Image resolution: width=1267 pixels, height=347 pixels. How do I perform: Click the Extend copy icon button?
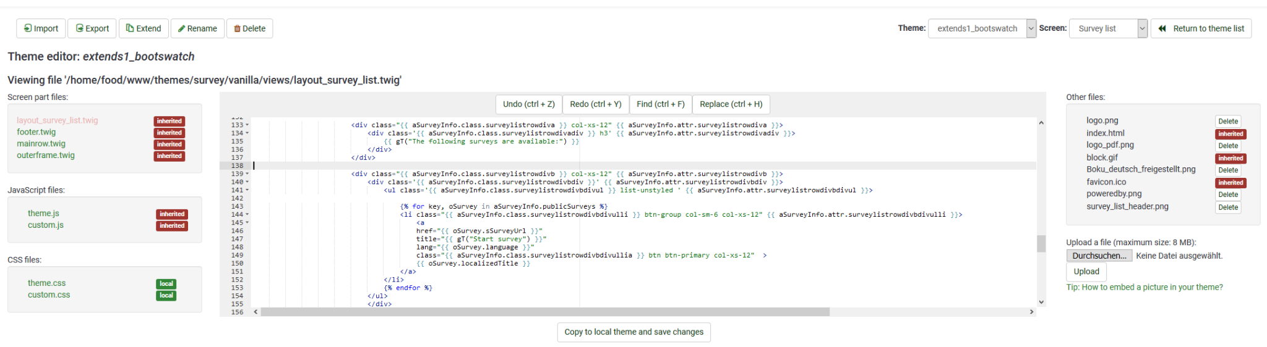point(130,28)
